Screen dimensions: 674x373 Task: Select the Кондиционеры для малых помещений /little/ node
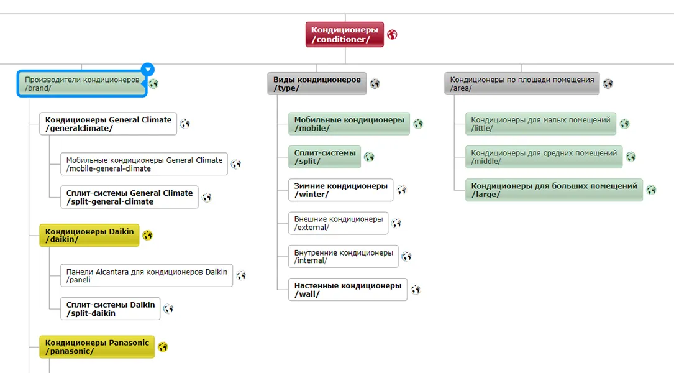click(x=540, y=124)
